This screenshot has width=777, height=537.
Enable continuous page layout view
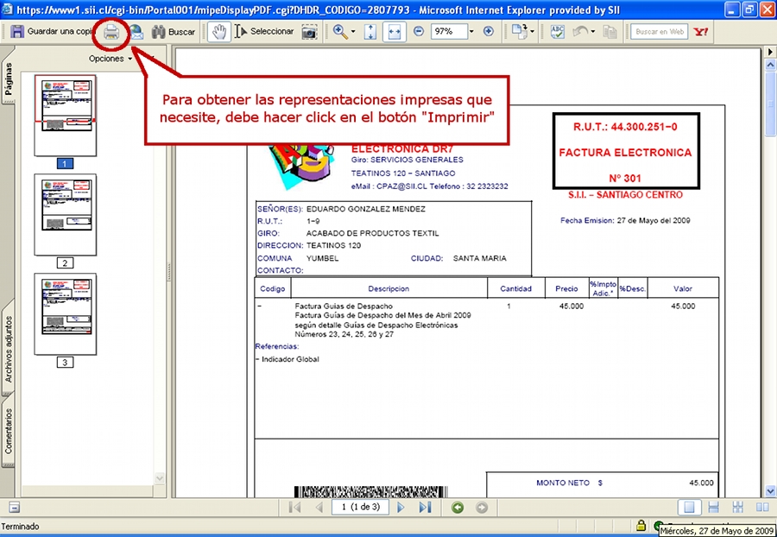point(714,508)
